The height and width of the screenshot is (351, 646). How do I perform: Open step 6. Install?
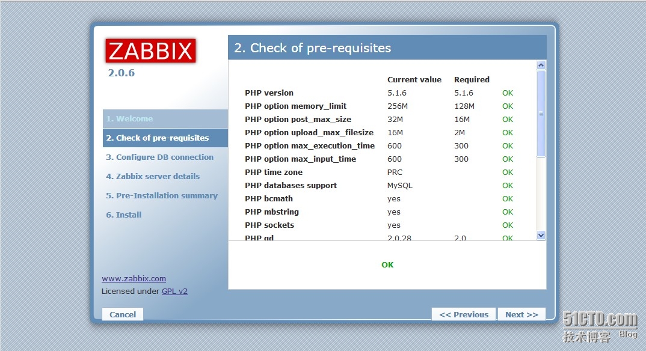point(123,215)
